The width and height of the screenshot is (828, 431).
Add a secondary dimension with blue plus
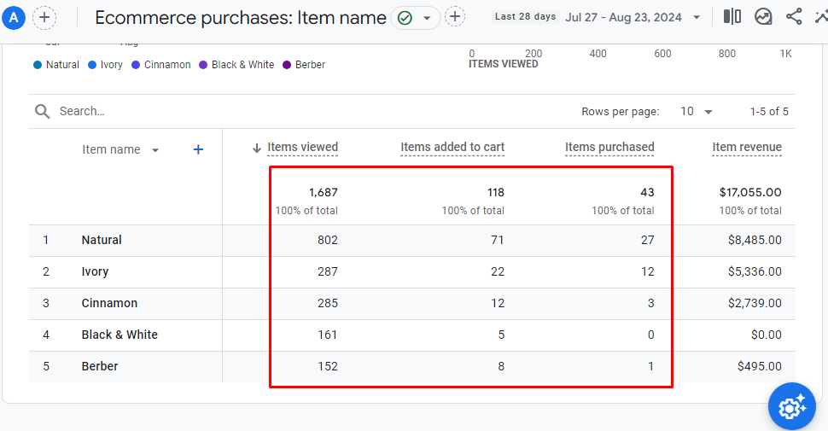198,149
